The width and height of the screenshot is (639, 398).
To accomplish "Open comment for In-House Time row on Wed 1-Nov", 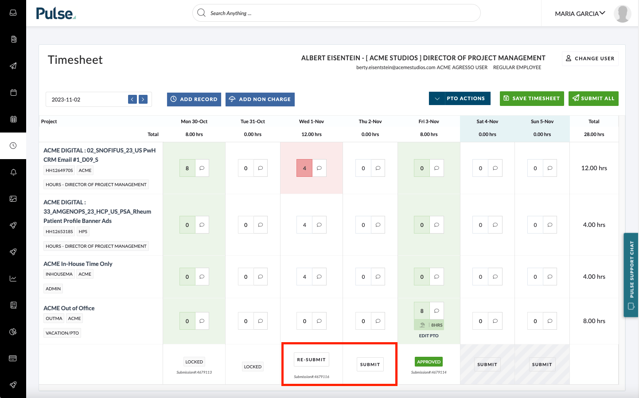I will pyautogui.click(x=319, y=277).
